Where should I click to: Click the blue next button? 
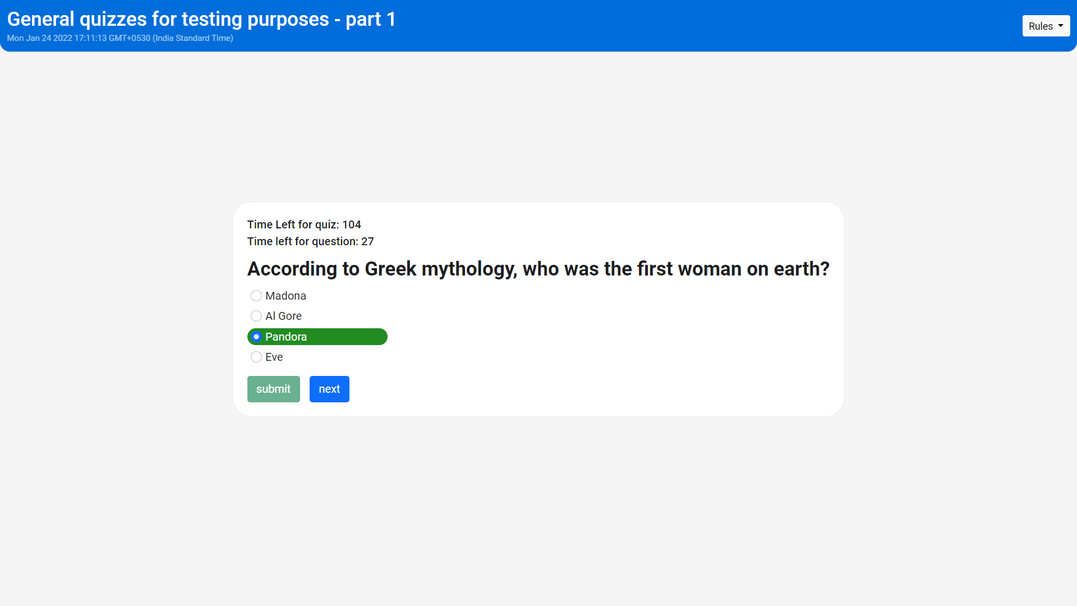point(329,389)
